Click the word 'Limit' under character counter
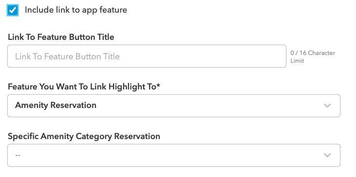The width and height of the screenshot is (356, 177). point(297,61)
